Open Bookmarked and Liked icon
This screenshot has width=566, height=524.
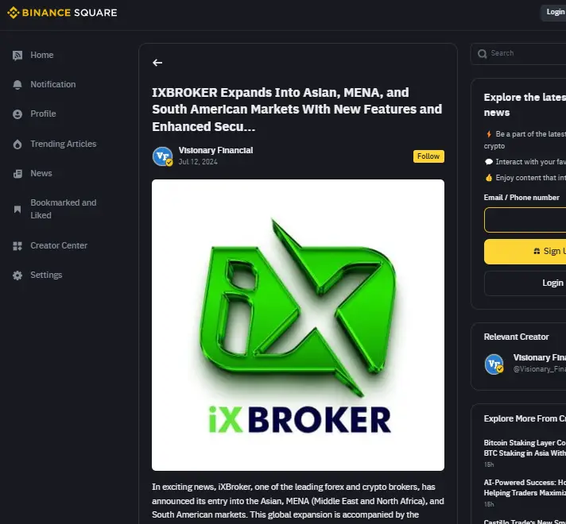pos(17,209)
